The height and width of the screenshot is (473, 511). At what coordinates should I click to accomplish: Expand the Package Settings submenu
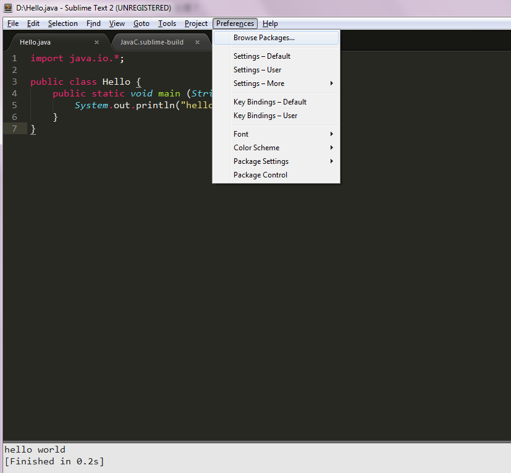point(276,161)
